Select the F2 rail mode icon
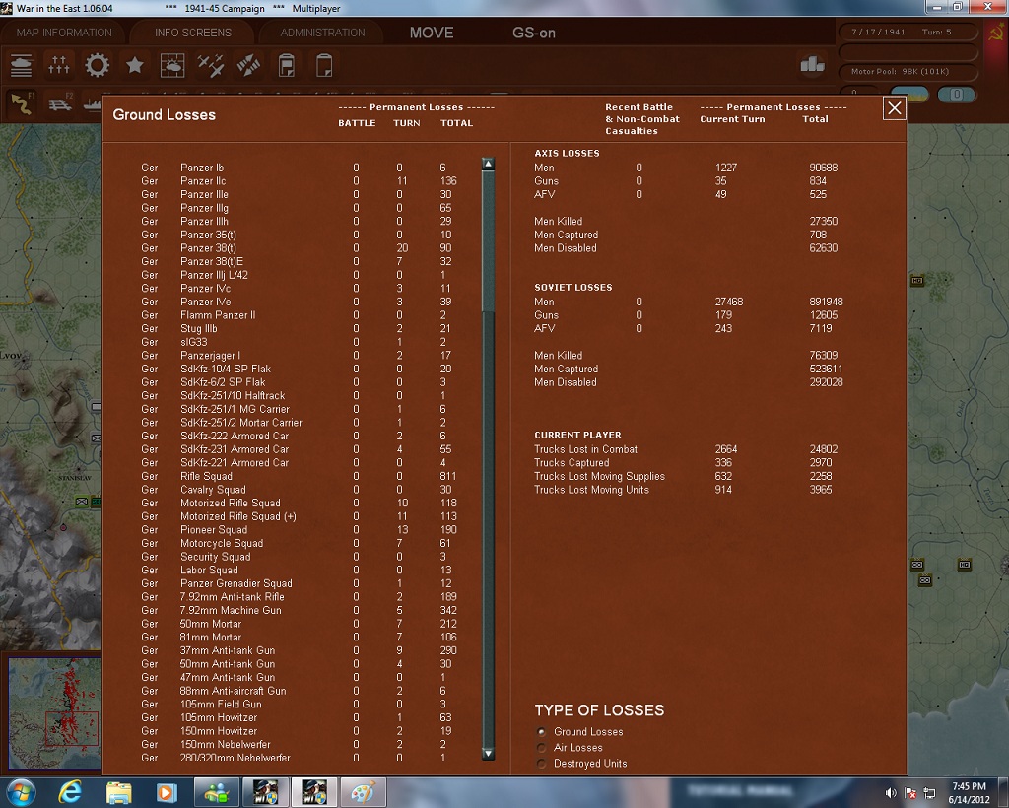This screenshot has height=808, width=1009. [60, 102]
